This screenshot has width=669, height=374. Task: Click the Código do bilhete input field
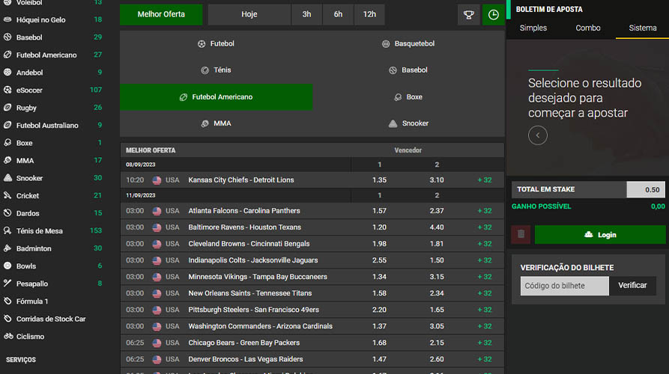click(564, 286)
